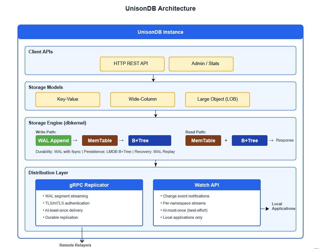Click the MemTable block in the Write Path
This screenshot has height=249, width=321.
(x=100, y=141)
